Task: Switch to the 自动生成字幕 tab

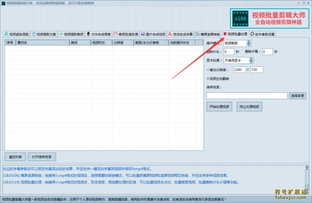Action: pyautogui.click(x=180, y=34)
